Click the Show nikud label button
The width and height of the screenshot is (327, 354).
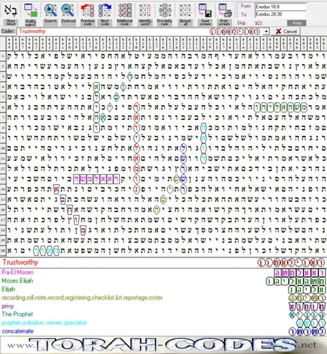point(11,23)
